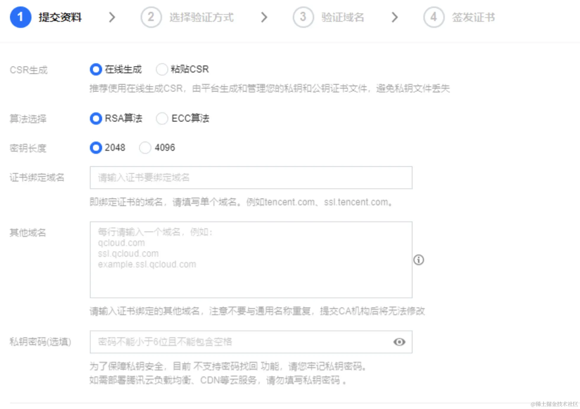Click step 4 签发证书 indicator

[433, 17]
